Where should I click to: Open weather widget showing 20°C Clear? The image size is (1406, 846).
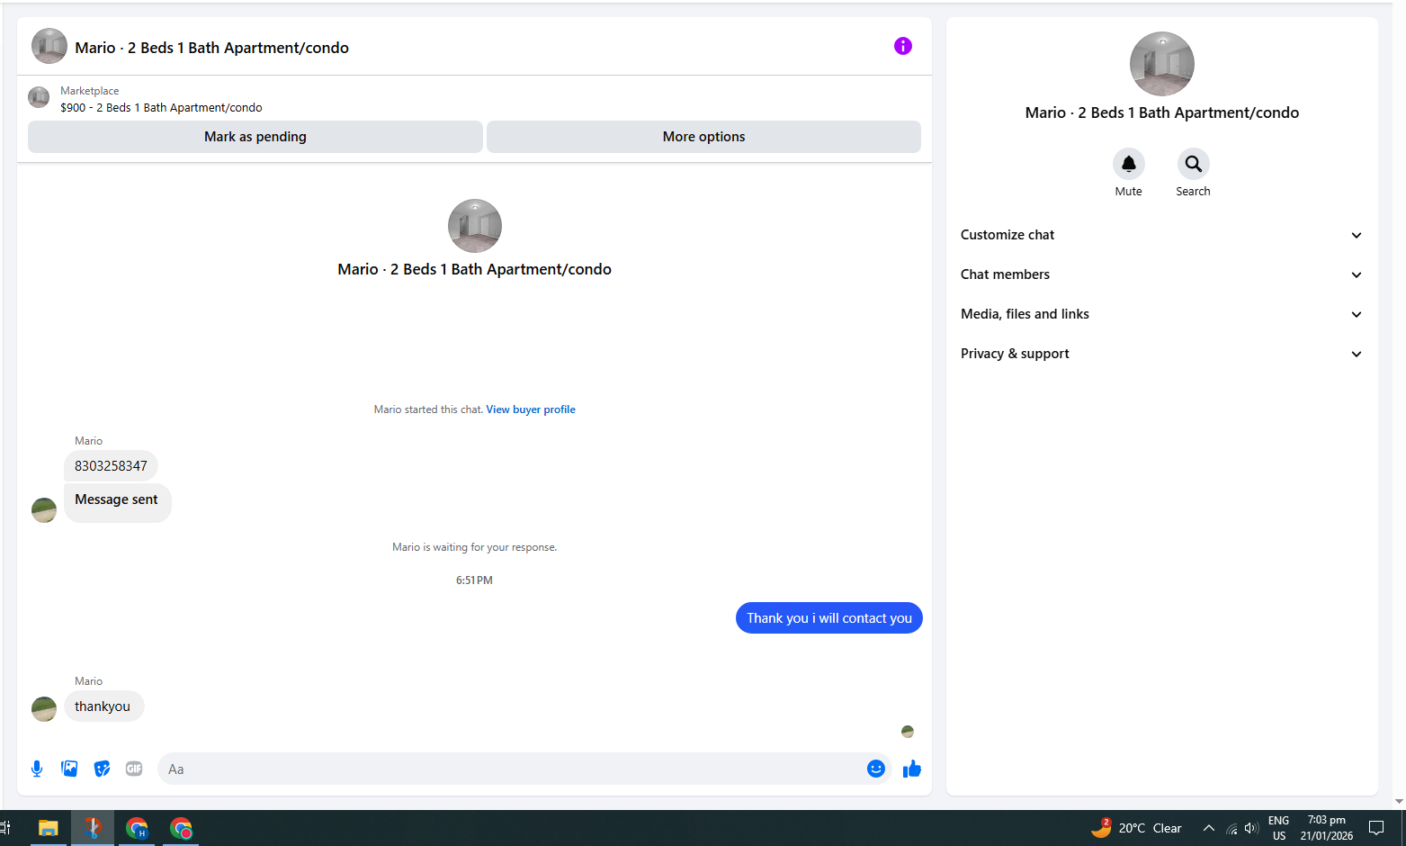tap(1137, 828)
